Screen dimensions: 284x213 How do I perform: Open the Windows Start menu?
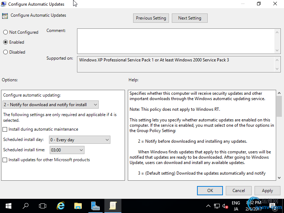(8, 206)
